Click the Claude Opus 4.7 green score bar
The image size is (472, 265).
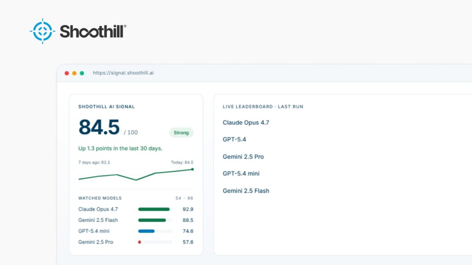click(154, 209)
